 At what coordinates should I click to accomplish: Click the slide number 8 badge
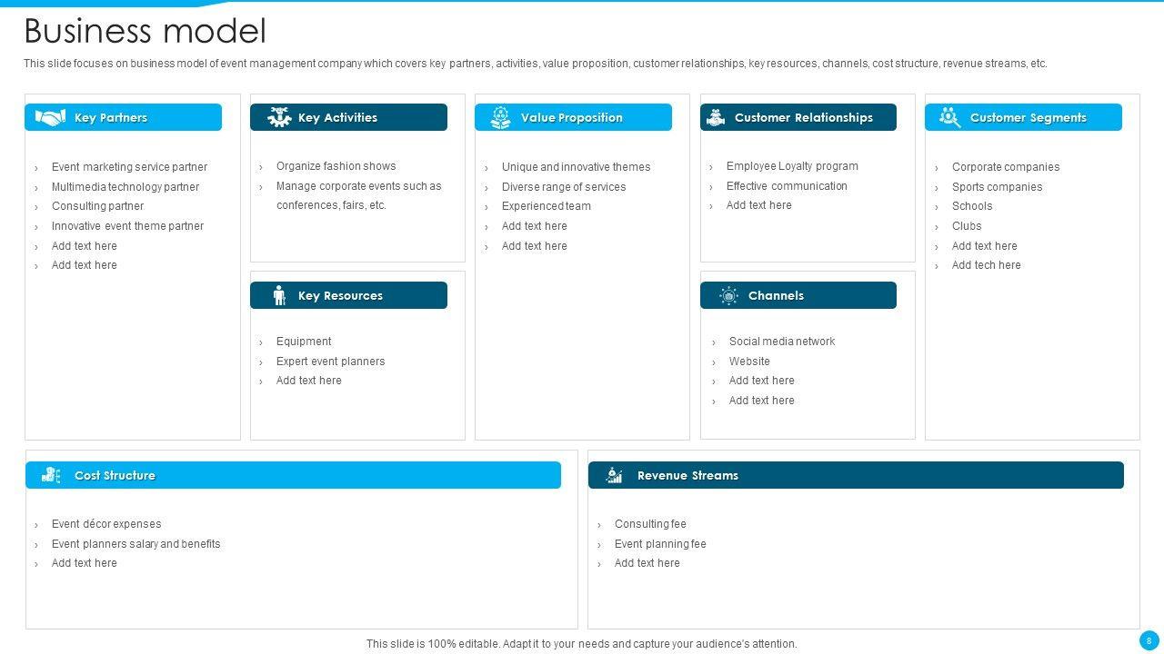pos(1149,640)
